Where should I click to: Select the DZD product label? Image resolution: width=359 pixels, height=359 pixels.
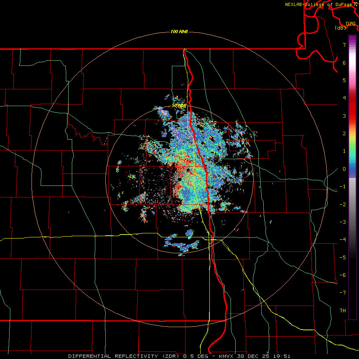point(351,24)
